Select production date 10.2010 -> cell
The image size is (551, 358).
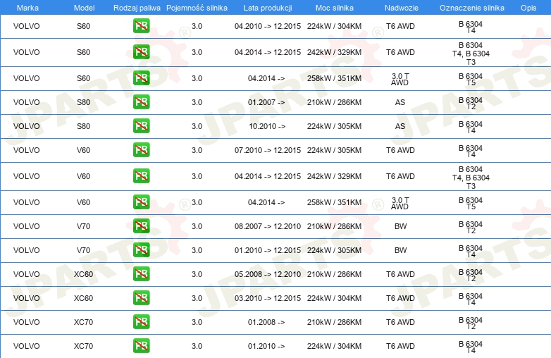[x=267, y=126]
